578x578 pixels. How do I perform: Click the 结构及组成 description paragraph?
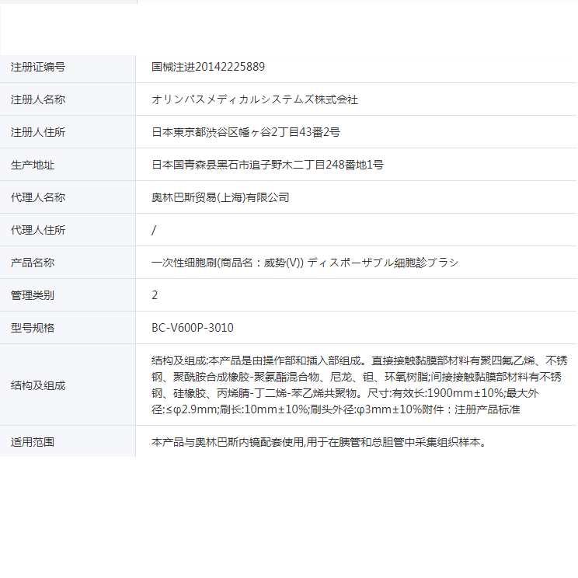click(x=359, y=385)
